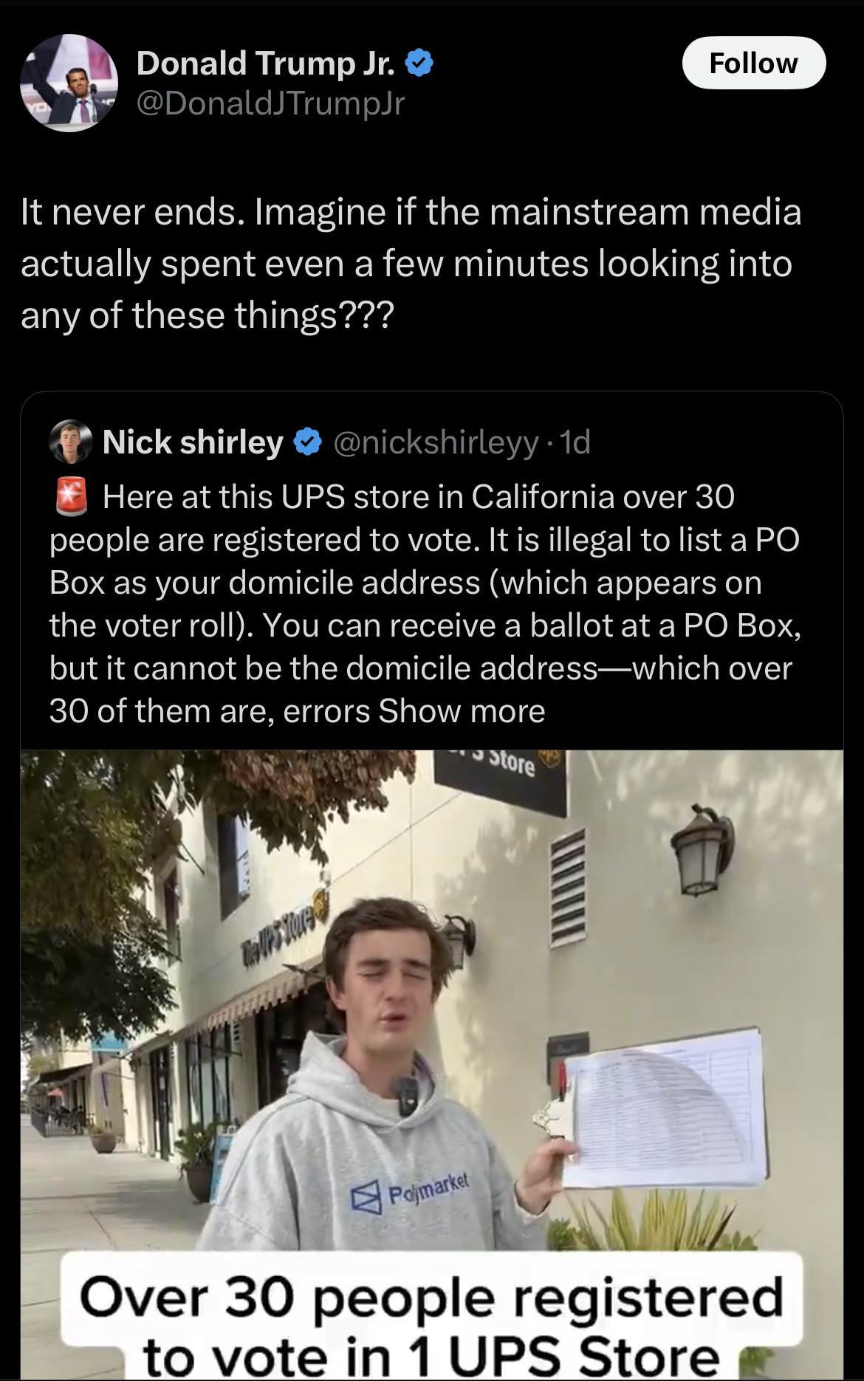Open the quoted post's body text

[x=425, y=604]
